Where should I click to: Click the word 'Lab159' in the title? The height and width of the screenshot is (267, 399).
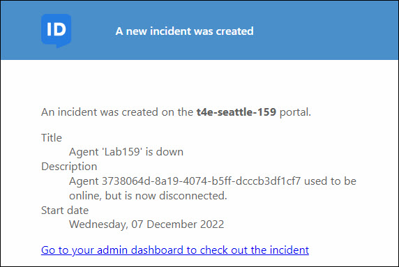[122, 152]
